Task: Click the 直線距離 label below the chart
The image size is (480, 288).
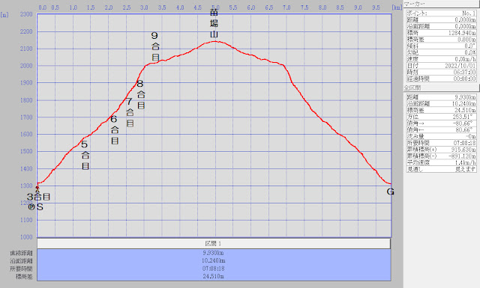Action: 21,253
